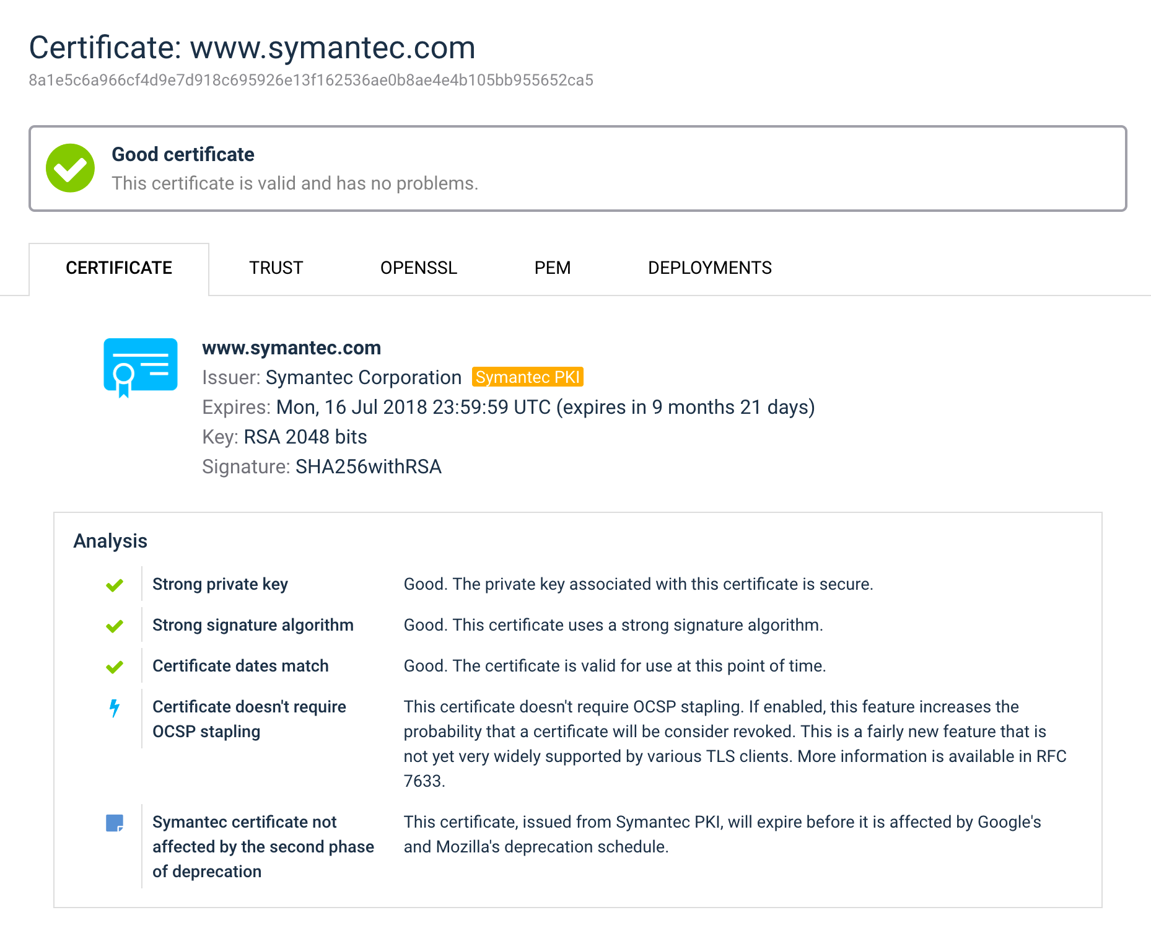Click 'Symantec certificate not affected' label
This screenshot has width=1151, height=928.
pyautogui.click(x=263, y=847)
